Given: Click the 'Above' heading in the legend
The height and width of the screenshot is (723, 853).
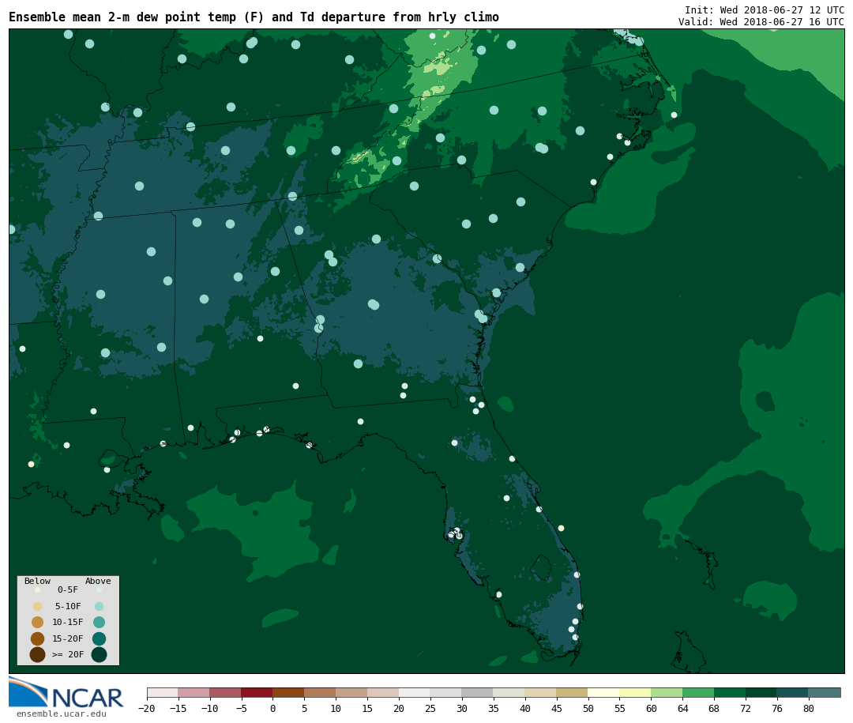Looking at the screenshot, I should coord(98,581).
